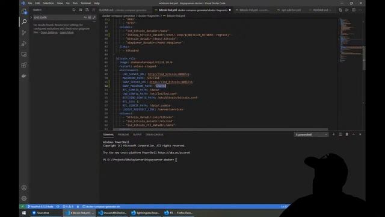The height and width of the screenshot is (217, 385).
Task: Select the active bitcoin-lnd.yml docker-fragments tab
Action: (x=192, y=10)
